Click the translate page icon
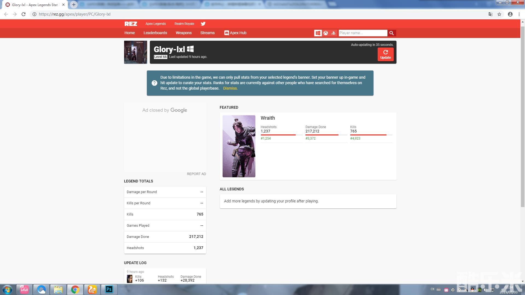Screen dimensions: 525x295 (491, 14)
